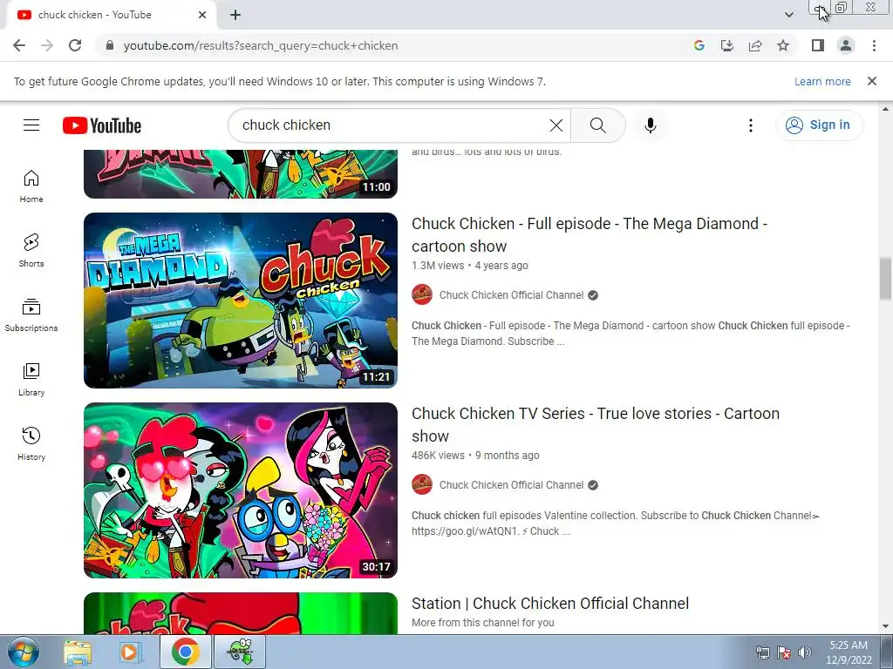Open the 11:00 video thumbnail at top
Screen dimensions: 893x669
[241, 174]
